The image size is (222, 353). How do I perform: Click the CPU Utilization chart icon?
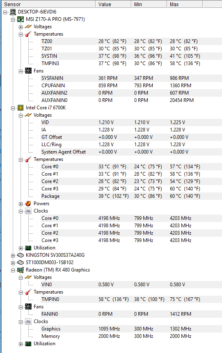28,248
